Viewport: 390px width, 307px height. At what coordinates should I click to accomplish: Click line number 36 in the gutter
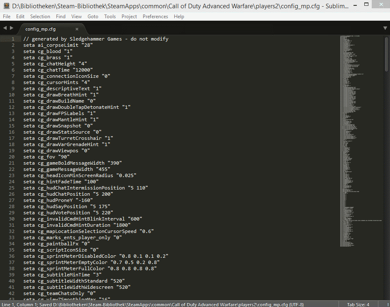(x=12, y=256)
